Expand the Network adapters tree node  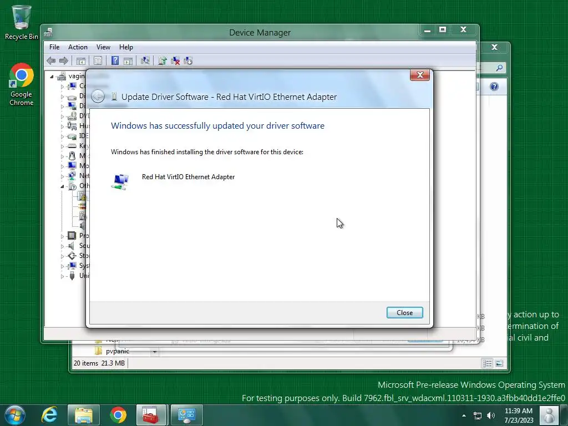pos(62,176)
